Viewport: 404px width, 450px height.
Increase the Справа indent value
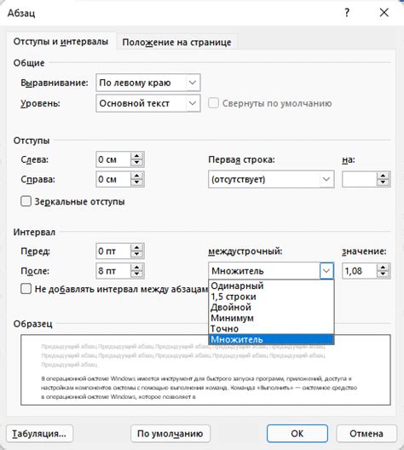click(137, 176)
